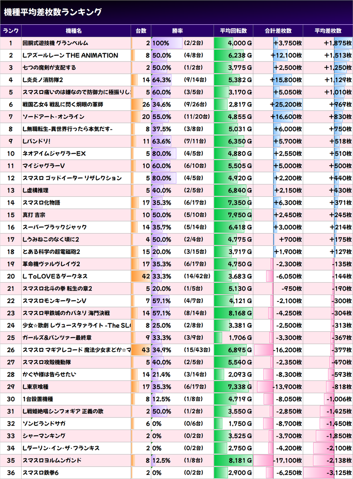The width and height of the screenshot is (353, 479).
Task: Click L無職転生 machine name
Action: (68, 129)
